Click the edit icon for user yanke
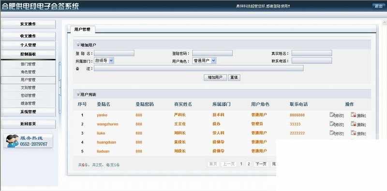387x191 pixels. (x=332, y=115)
